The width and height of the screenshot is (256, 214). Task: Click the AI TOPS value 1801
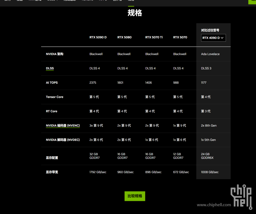pos(120,83)
